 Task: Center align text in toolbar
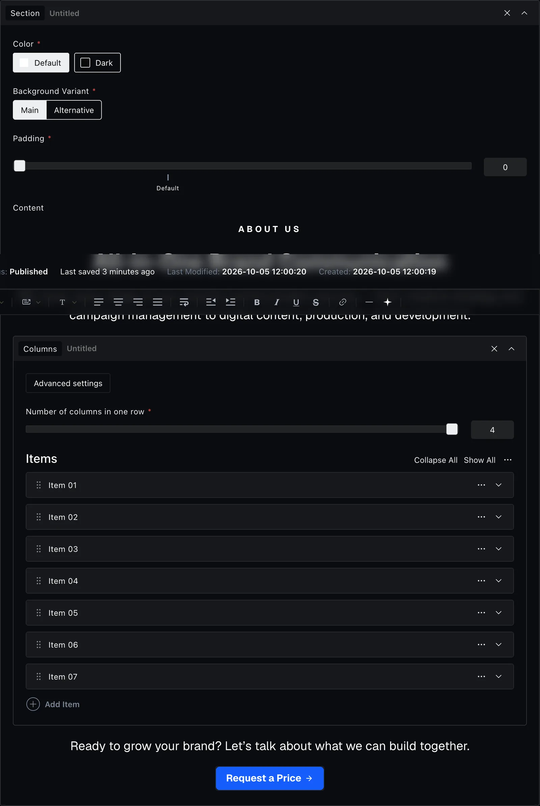118,302
